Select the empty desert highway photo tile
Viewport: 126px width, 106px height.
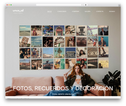pyautogui.click(x=25, y=31)
